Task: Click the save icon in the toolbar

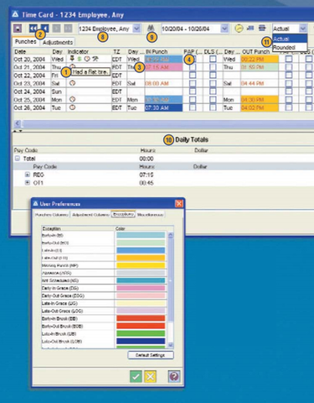Action: click(x=18, y=29)
